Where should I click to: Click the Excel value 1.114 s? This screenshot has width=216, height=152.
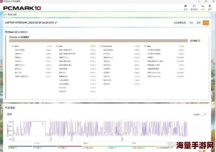click(x=93, y=88)
